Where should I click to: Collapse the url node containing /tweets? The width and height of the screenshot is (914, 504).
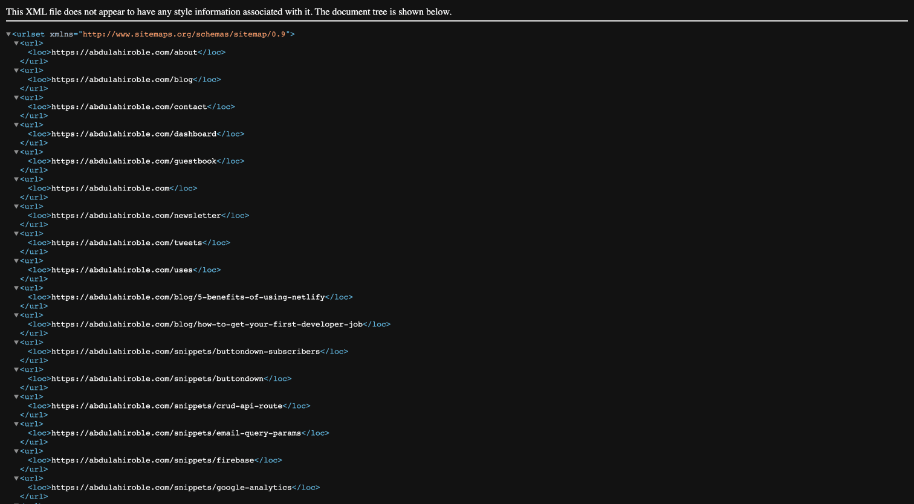pos(16,233)
